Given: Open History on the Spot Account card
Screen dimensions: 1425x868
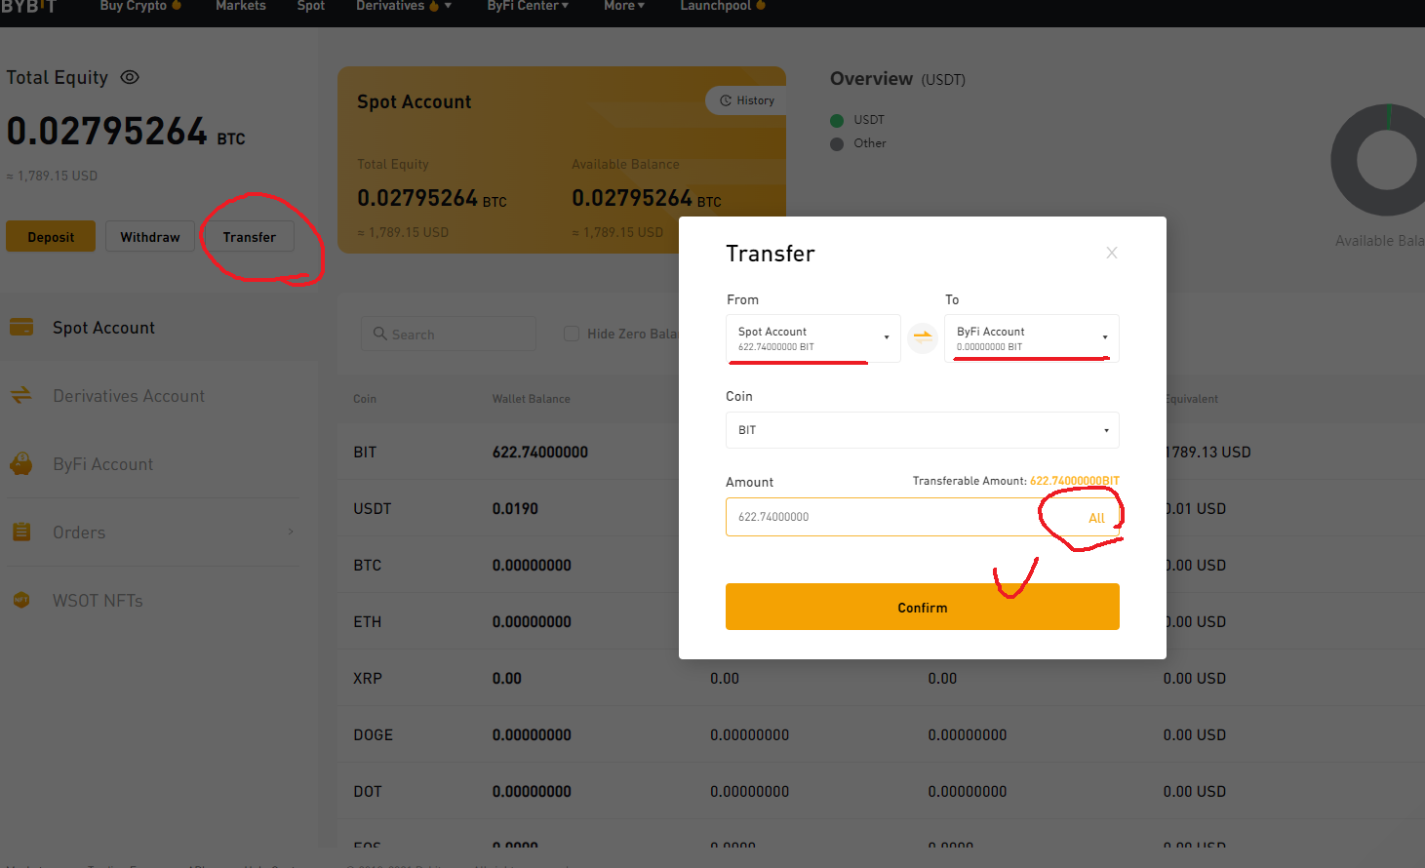Looking at the screenshot, I should tap(746, 100).
